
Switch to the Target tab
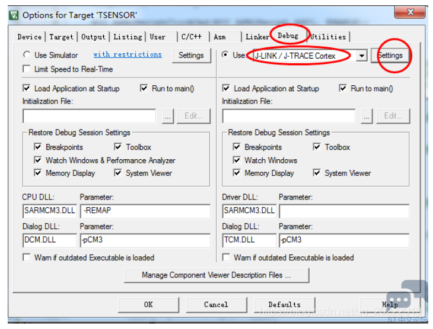61,37
